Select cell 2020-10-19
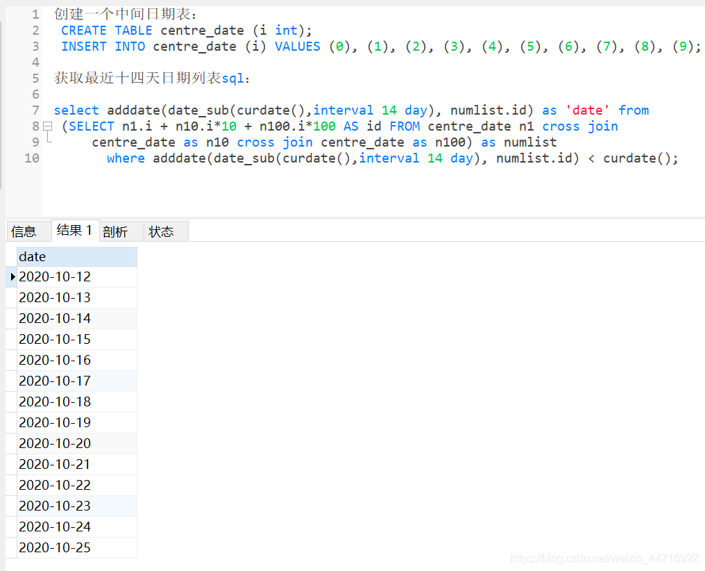Screen dimensions: 705x571 pyautogui.click(x=77, y=422)
